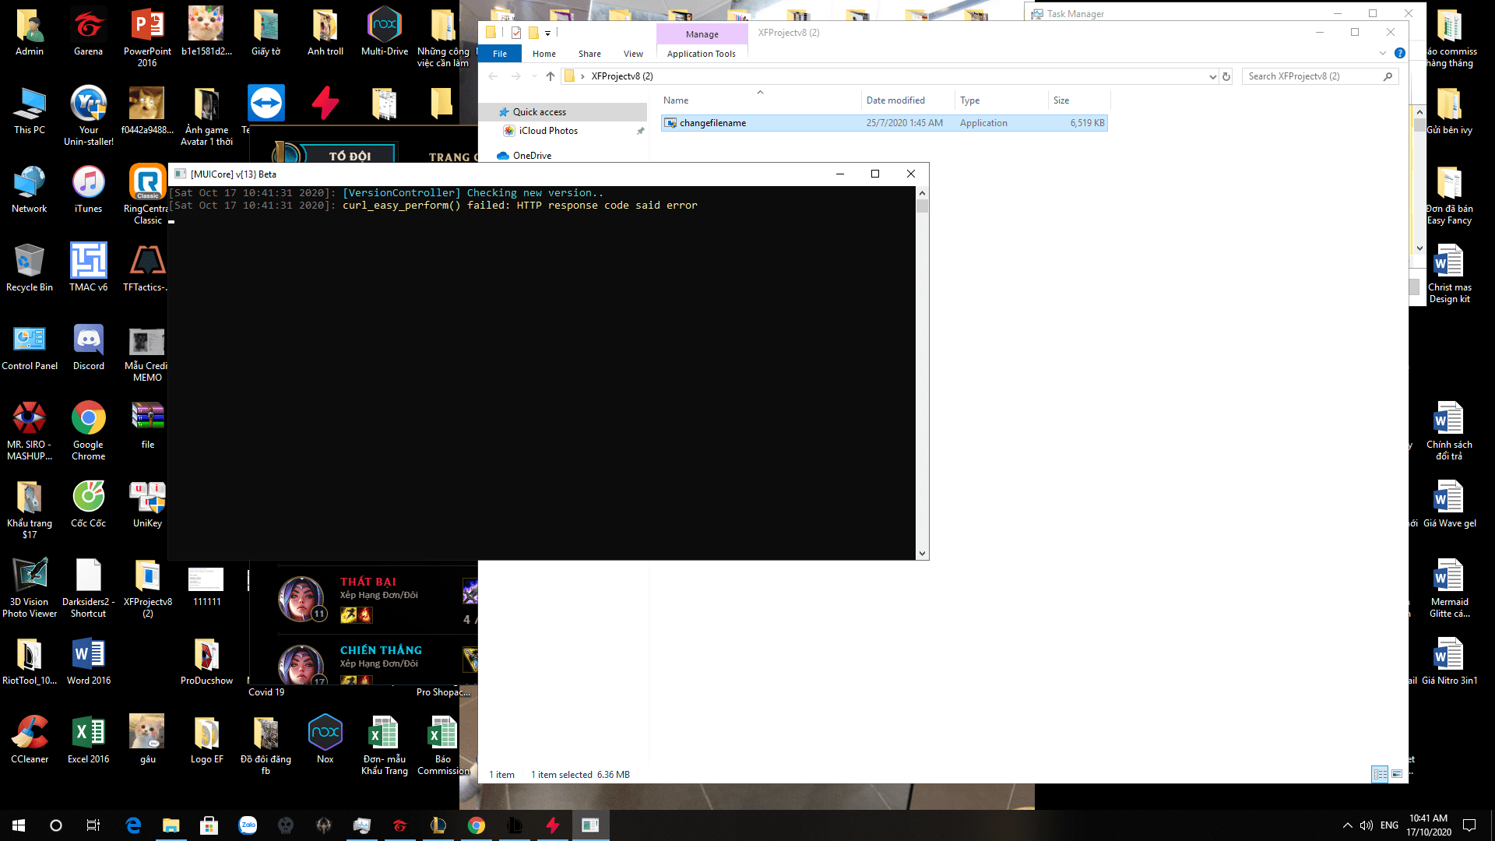Open PowerPoint 2016 desktop shortcut
The height and width of the screenshot is (841, 1495).
147,37
